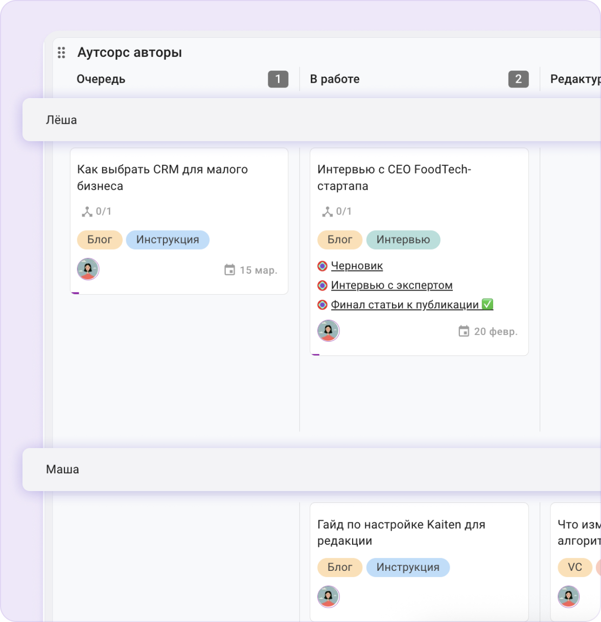Open the Черновик linked card
The width and height of the screenshot is (601, 622).
[x=357, y=266]
